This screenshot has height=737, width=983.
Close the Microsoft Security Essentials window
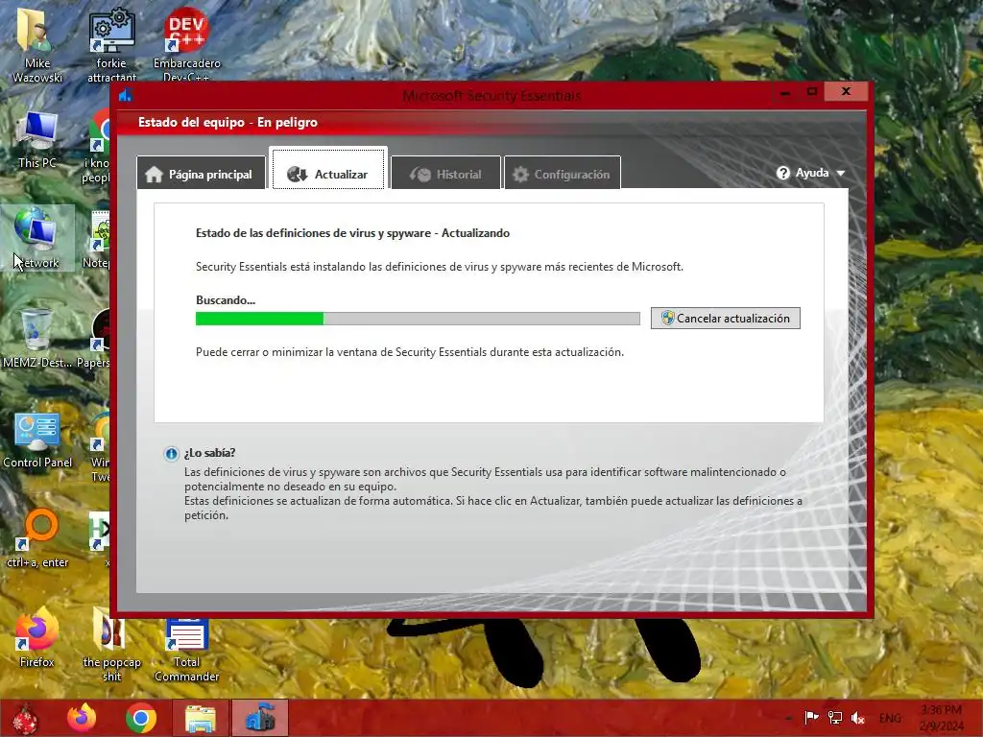coord(846,91)
